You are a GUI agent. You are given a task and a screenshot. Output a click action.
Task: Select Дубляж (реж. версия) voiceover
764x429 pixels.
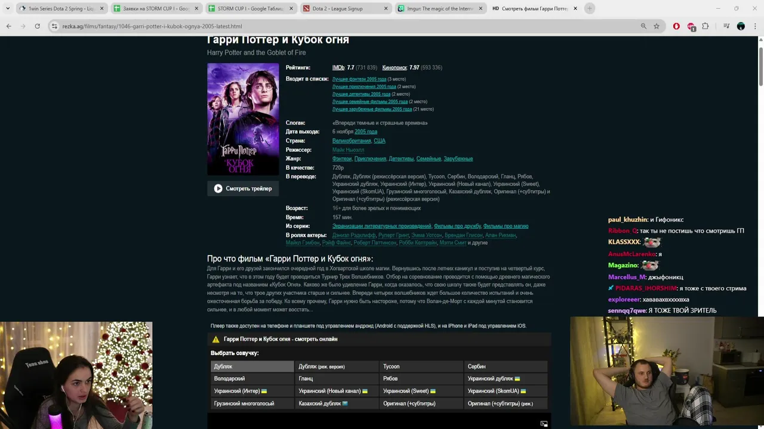[x=337, y=366]
